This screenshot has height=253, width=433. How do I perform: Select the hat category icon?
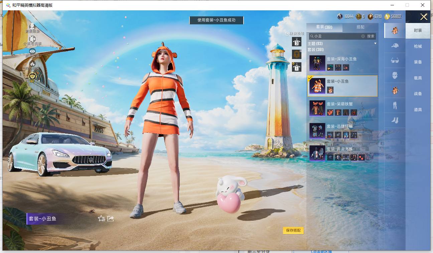point(395,45)
